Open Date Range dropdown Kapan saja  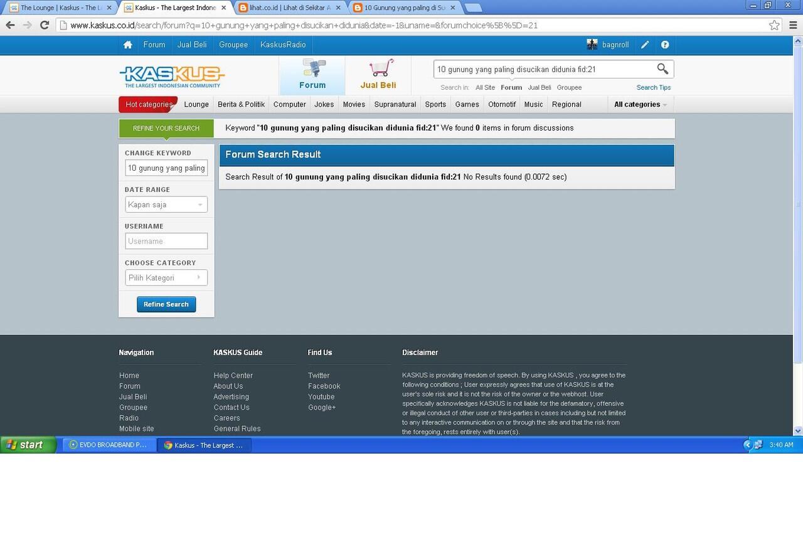pos(166,205)
